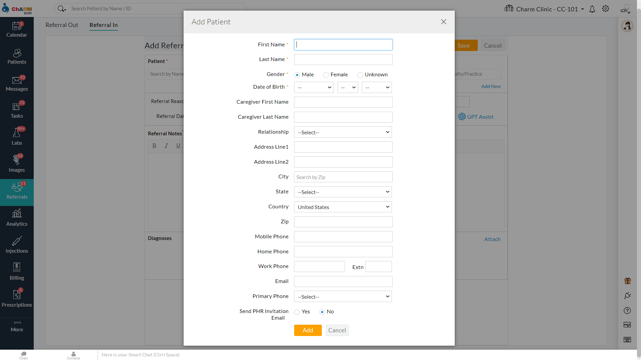Open the Calendar section in sidebar

pyautogui.click(x=16, y=29)
